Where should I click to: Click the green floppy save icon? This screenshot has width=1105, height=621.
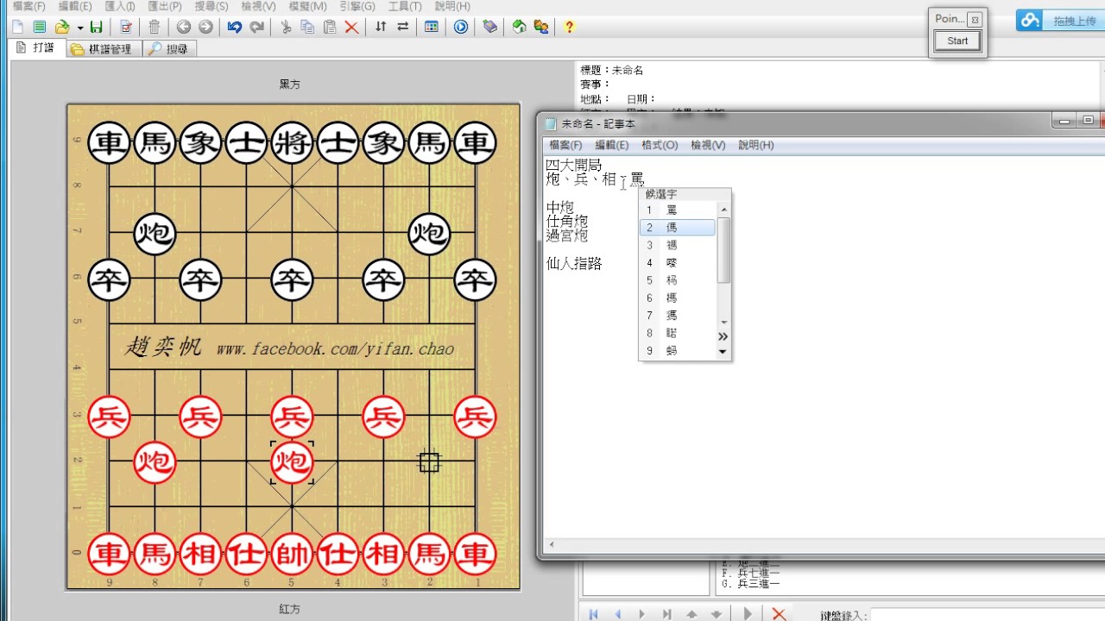point(97,27)
